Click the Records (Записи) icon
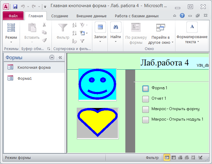The image size is (212, 164). 100,27
